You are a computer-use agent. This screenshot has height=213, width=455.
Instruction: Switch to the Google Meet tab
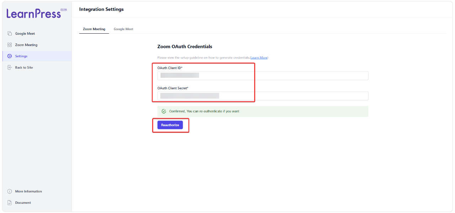[x=123, y=29]
